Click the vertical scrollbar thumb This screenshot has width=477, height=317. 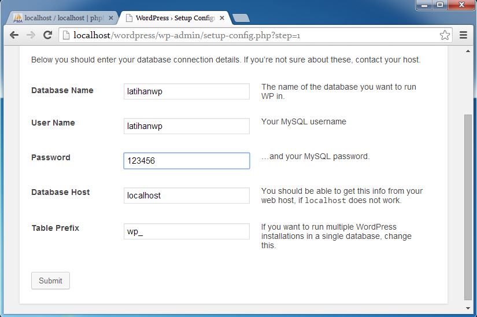(x=468, y=207)
